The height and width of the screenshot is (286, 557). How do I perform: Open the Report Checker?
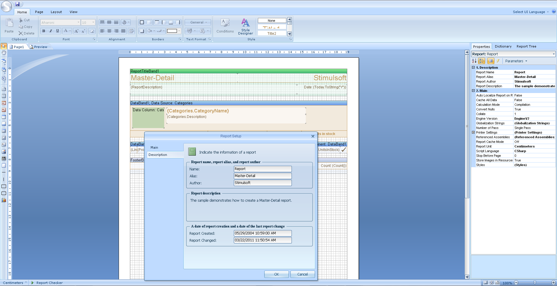[x=47, y=283]
